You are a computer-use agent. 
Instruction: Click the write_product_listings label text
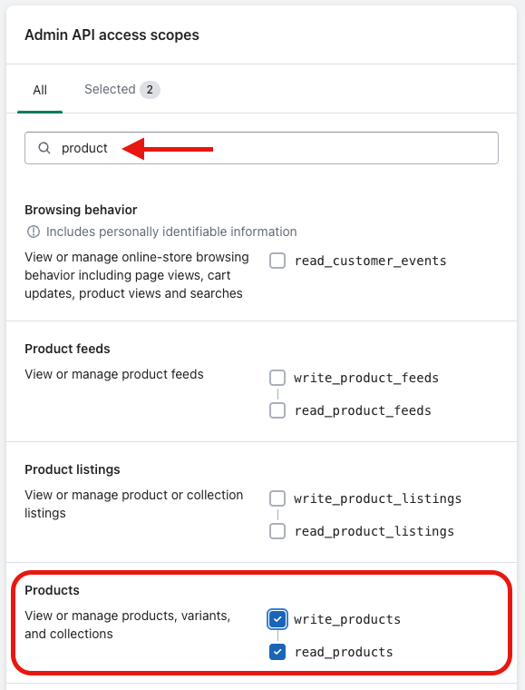coord(378,498)
